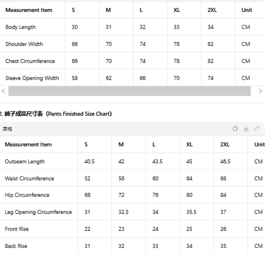
Task: Click Chest Circumference L value 74
Action: (x=142, y=61)
